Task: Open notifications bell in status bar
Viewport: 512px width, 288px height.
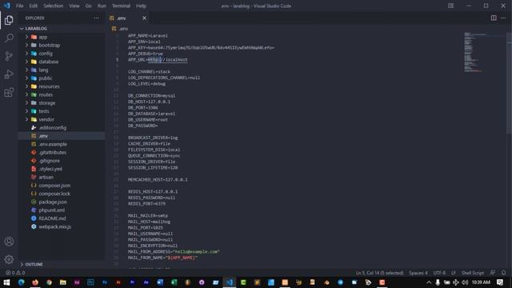Action: tap(503, 273)
